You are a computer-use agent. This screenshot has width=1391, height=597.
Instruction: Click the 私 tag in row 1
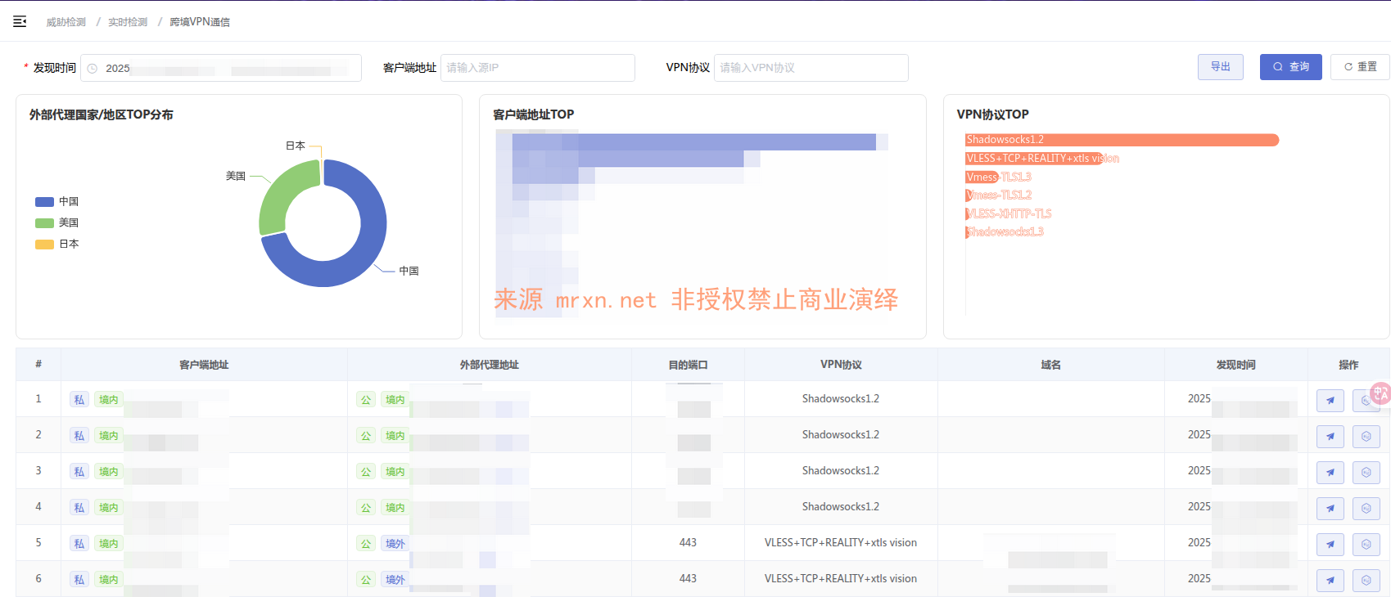coord(79,400)
